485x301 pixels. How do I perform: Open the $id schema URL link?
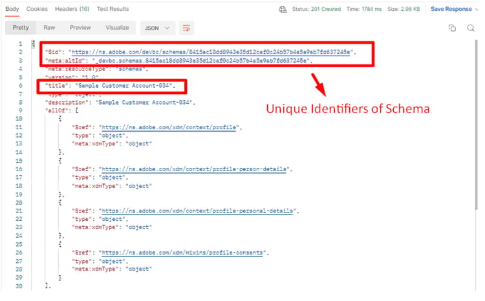click(211, 52)
